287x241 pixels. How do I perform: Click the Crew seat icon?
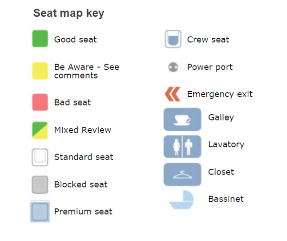[172, 39]
